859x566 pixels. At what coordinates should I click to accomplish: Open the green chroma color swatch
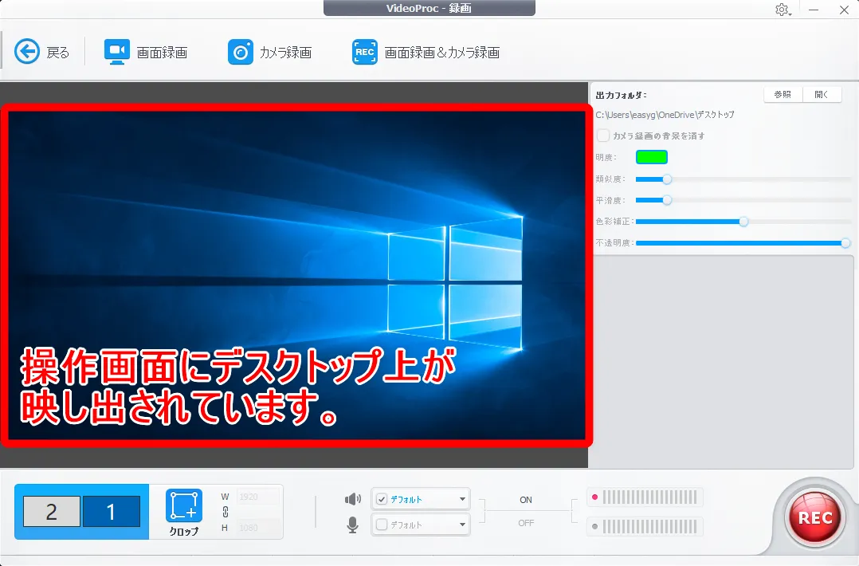[651, 157]
